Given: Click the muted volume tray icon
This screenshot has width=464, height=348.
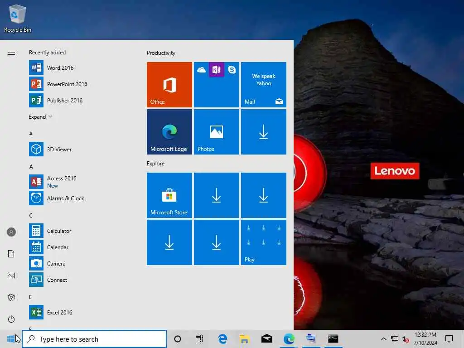Looking at the screenshot, I should (x=405, y=339).
